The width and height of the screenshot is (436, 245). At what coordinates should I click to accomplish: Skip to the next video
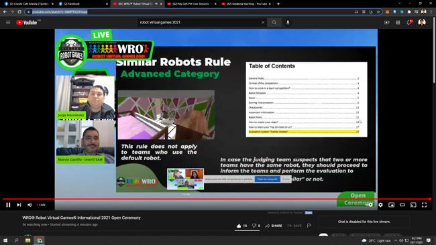[19, 205]
